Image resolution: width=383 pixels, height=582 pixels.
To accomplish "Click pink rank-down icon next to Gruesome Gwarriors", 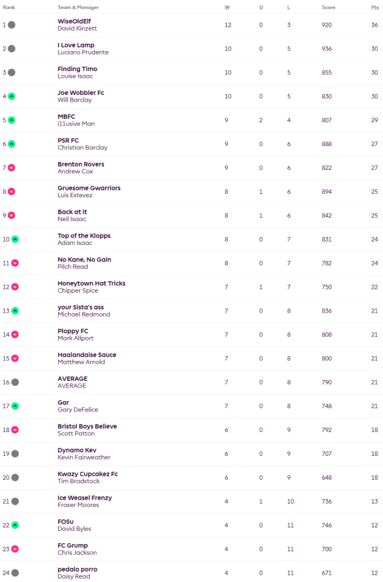I will point(11,192).
